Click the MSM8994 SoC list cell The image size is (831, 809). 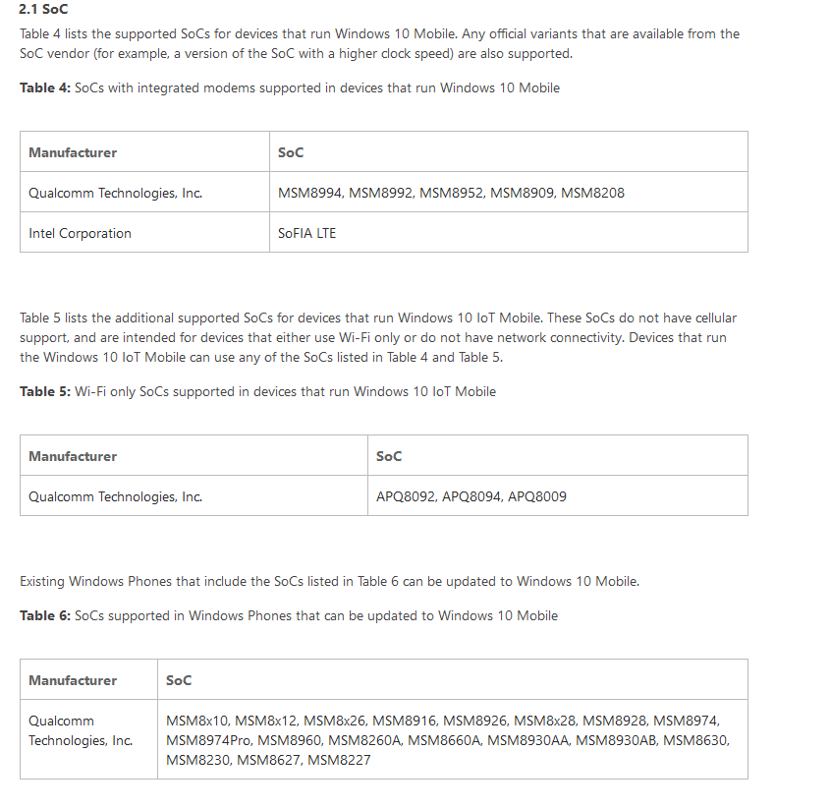pyautogui.click(x=509, y=192)
